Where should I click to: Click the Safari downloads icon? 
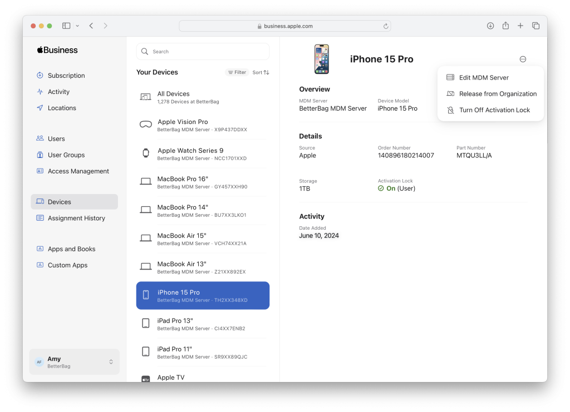(490, 26)
